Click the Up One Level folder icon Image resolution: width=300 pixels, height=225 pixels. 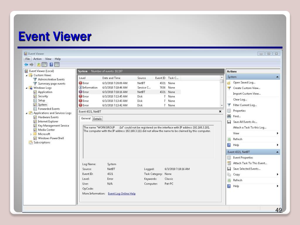point(39,65)
